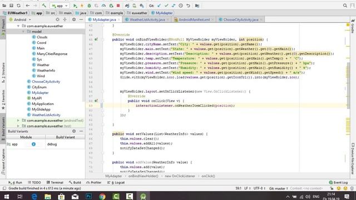Viewport: 356px width, 200px height.
Task: Change the UTF-8 file encoding
Action: [259, 188]
